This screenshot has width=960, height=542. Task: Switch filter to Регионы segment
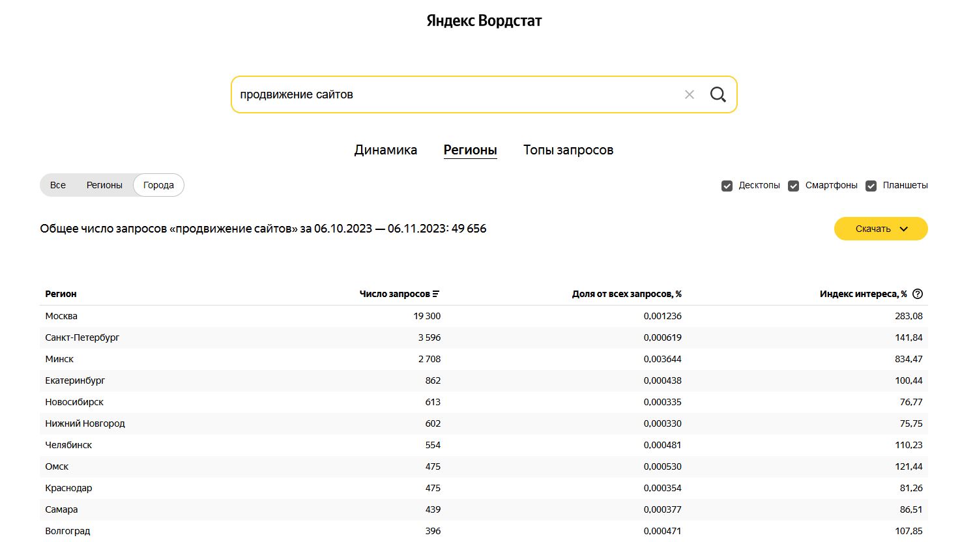(x=104, y=185)
